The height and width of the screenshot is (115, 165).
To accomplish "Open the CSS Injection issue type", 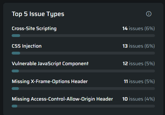I will pos(27,46).
